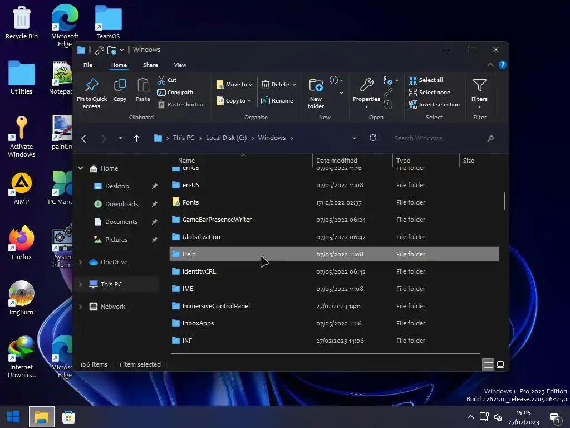Open ImgBurn desktop shortcut
The width and height of the screenshot is (570, 428).
[22, 299]
